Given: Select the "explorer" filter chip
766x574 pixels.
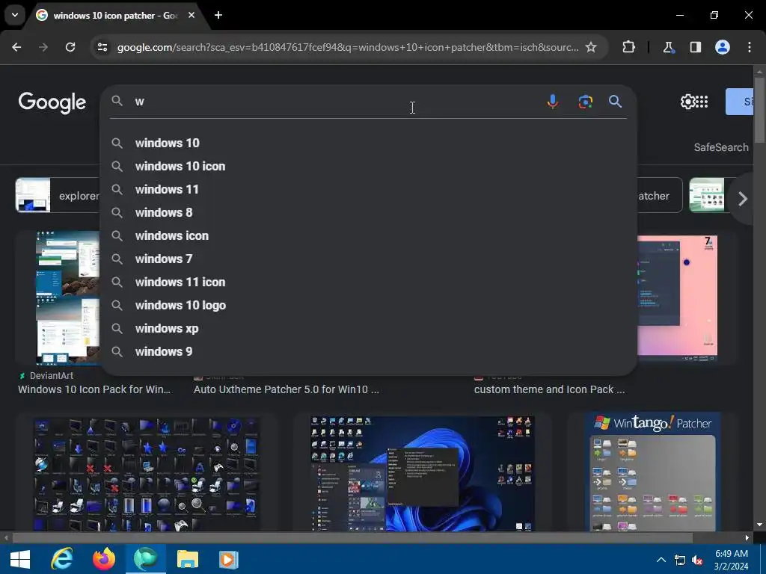Looking at the screenshot, I should [x=58, y=195].
